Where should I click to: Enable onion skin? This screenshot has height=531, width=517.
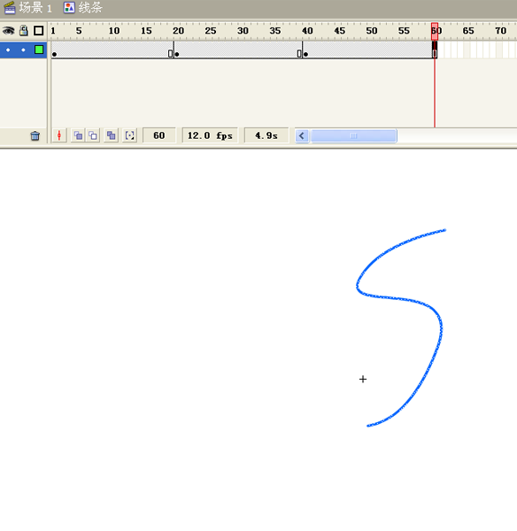[78, 135]
